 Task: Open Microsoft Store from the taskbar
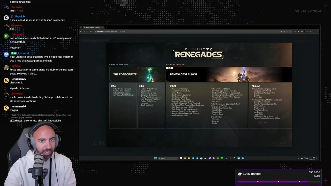click(x=201, y=158)
